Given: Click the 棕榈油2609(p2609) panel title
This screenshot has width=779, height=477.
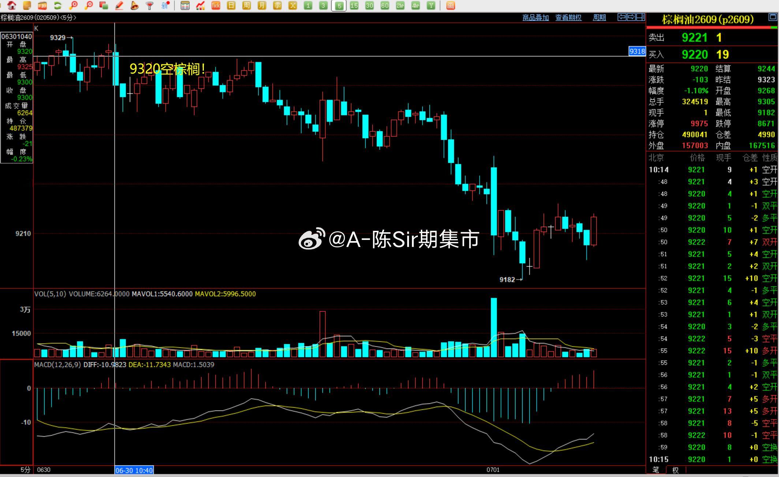Looking at the screenshot, I should [x=708, y=19].
